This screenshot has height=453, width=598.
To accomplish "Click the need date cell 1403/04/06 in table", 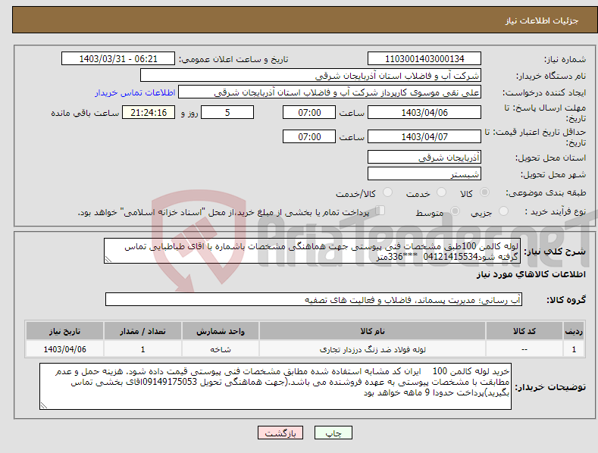I will click(x=64, y=349).
